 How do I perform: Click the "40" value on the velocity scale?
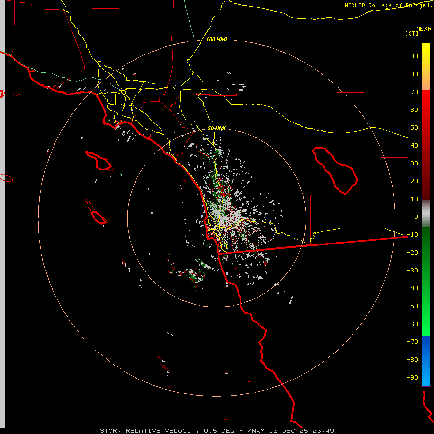(x=414, y=145)
